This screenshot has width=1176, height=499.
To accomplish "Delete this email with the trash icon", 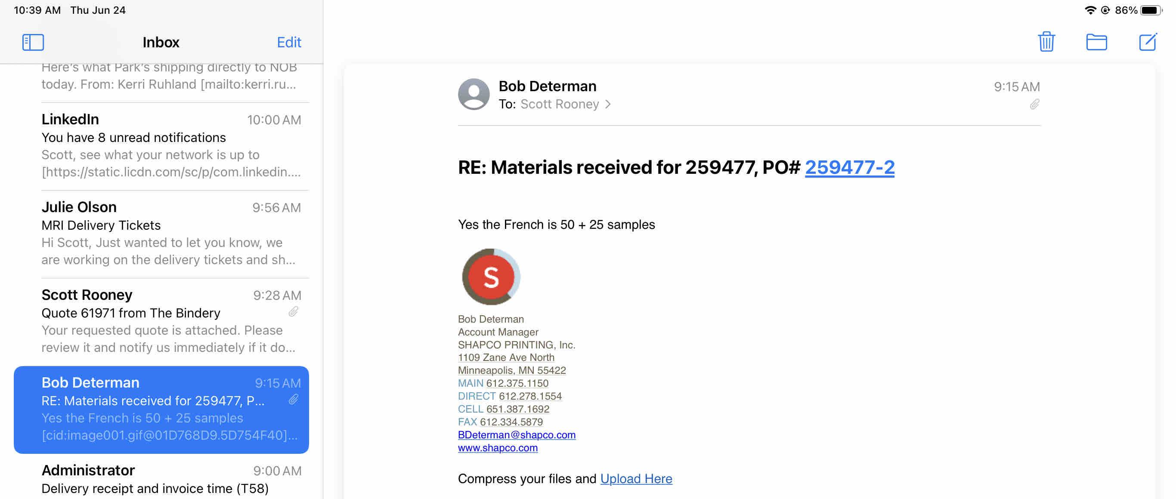I will pyautogui.click(x=1046, y=42).
